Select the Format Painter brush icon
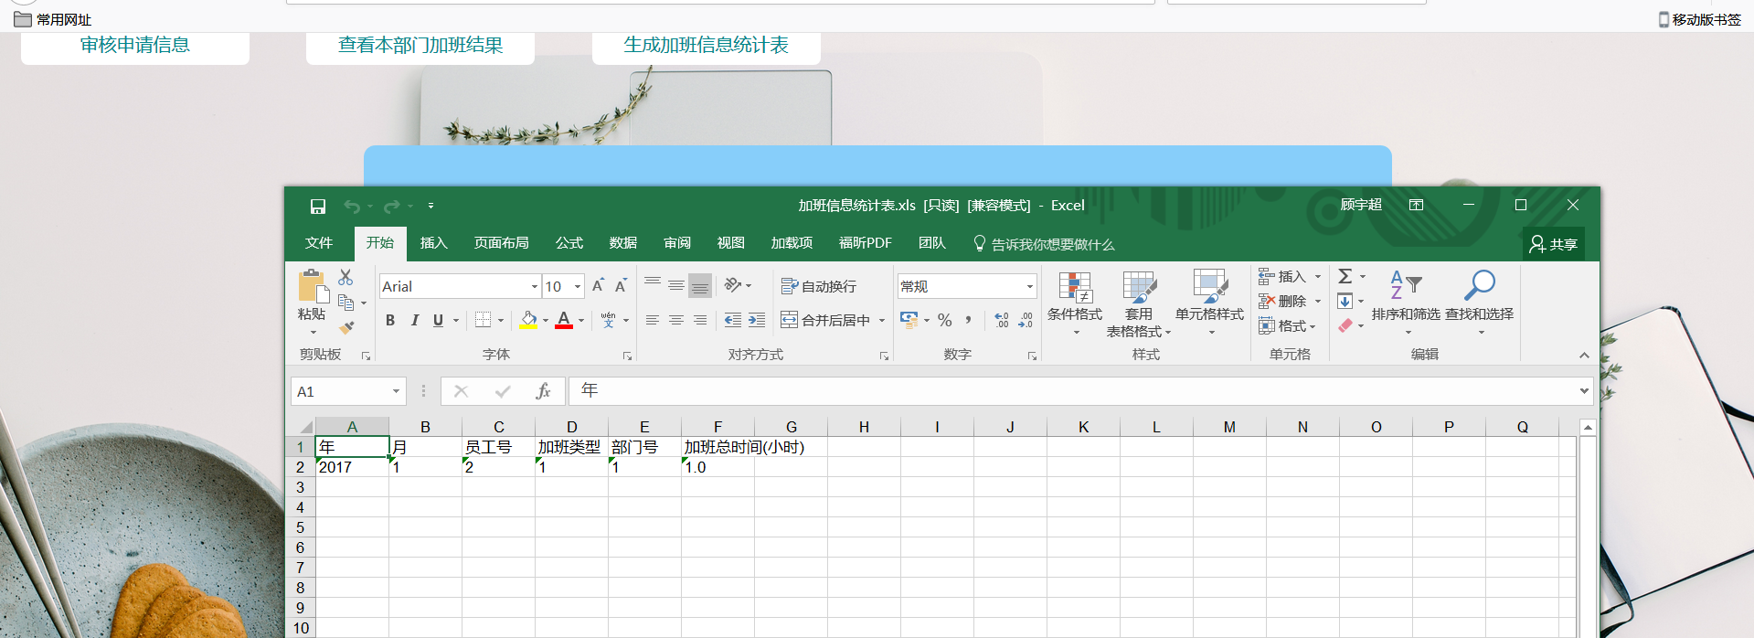Image resolution: width=1754 pixels, height=638 pixels. click(346, 327)
